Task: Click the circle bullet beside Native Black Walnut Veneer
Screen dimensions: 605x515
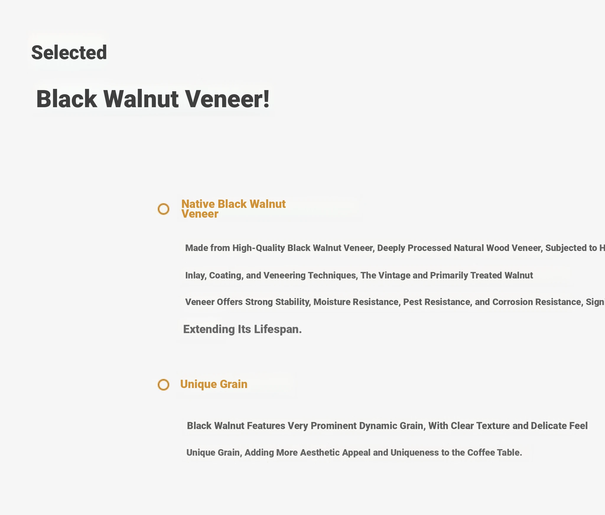Action: pos(163,209)
